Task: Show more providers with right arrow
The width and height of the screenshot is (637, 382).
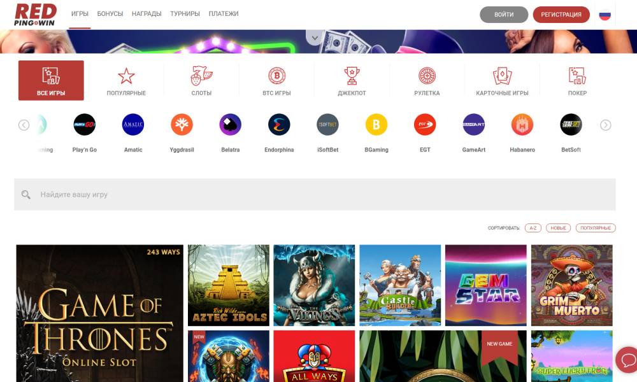Action: click(x=606, y=125)
